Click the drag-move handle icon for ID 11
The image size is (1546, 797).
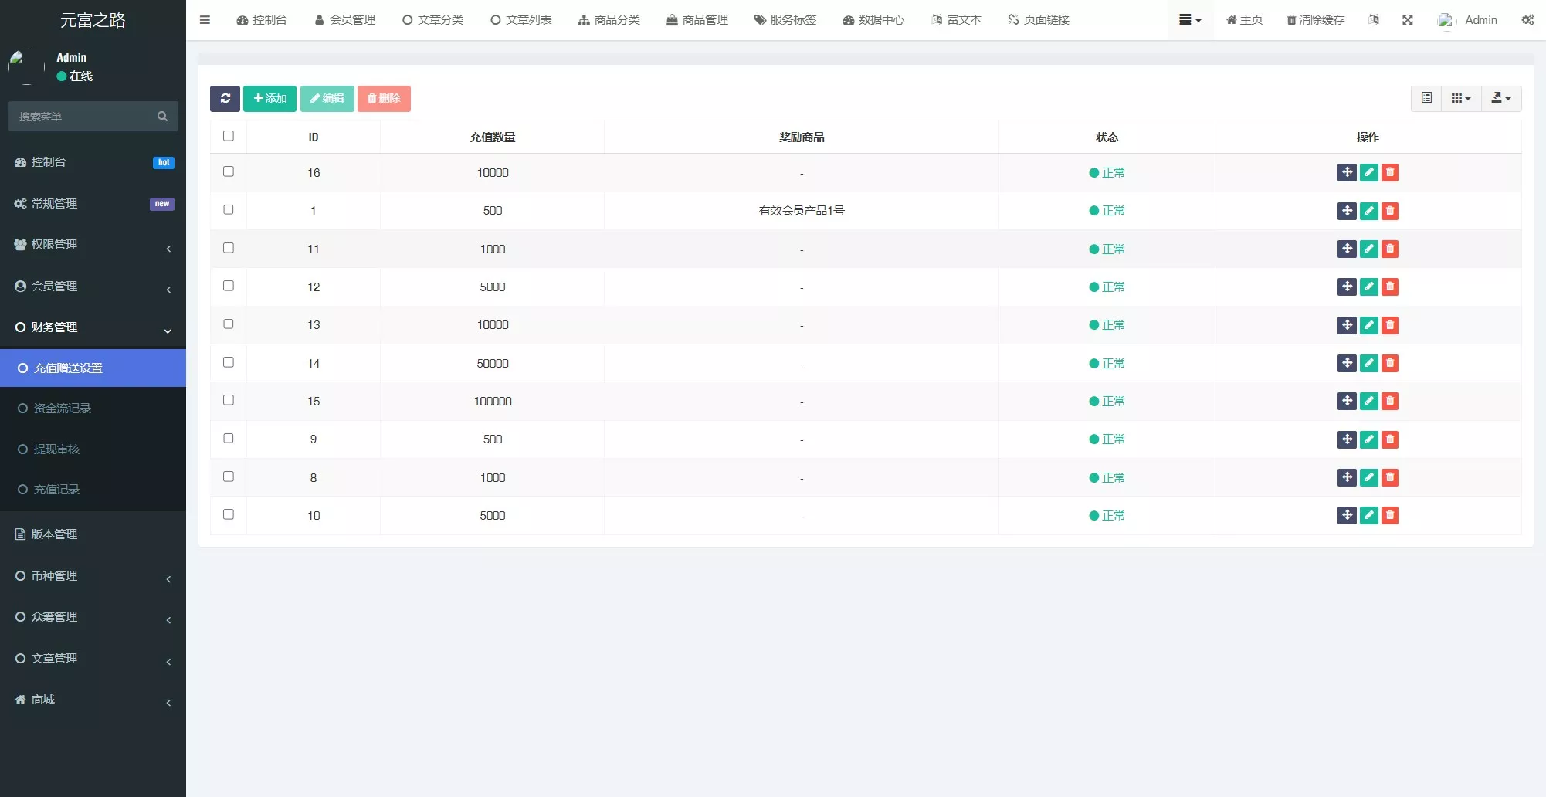tap(1347, 249)
